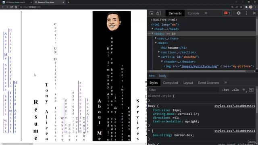
Task: Expand the head element node
Action: click(152, 29)
